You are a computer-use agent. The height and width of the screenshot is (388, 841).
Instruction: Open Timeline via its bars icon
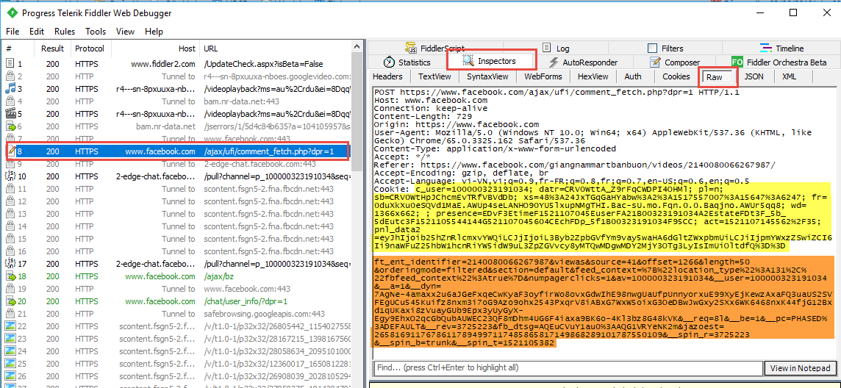point(765,48)
